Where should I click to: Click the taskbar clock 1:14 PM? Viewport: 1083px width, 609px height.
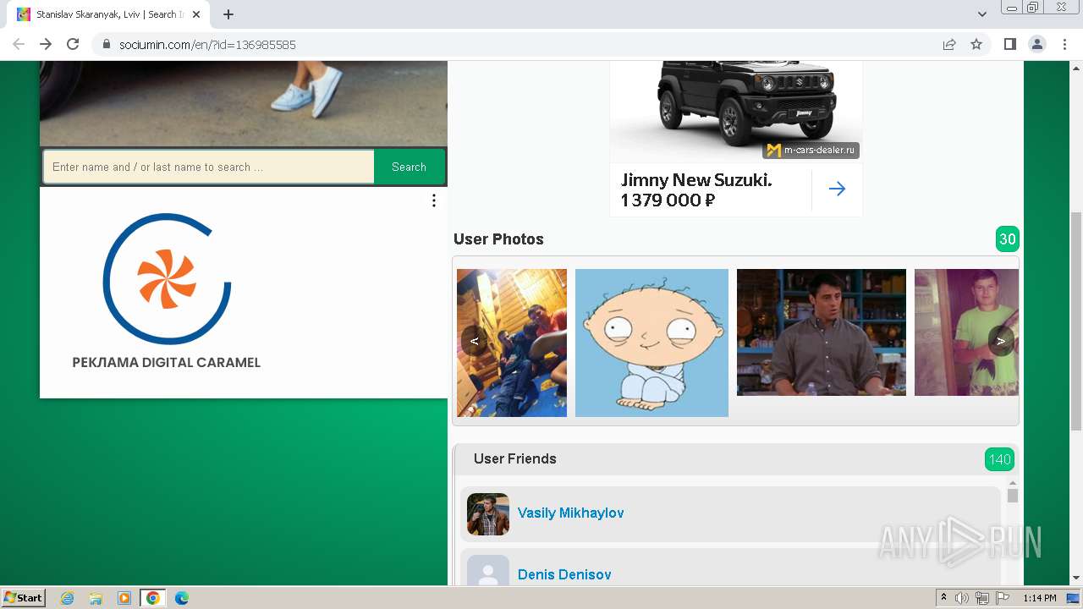click(1040, 598)
